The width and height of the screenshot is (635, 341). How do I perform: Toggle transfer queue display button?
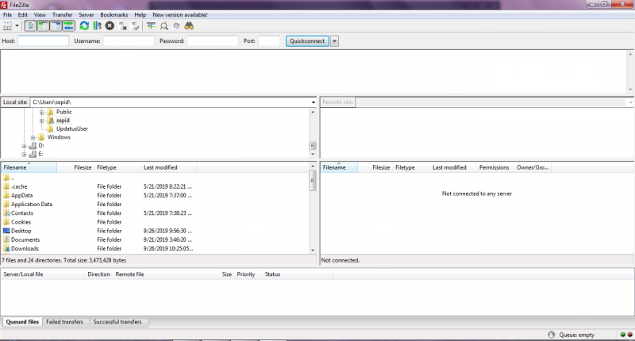68,26
